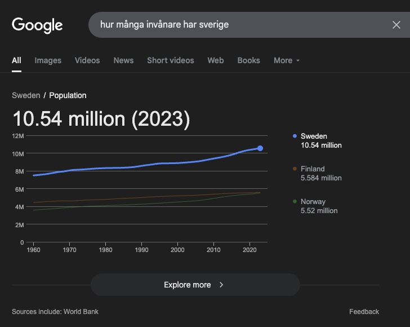Click Finland's brown legend dot
This screenshot has width=410, height=327.
click(295, 169)
